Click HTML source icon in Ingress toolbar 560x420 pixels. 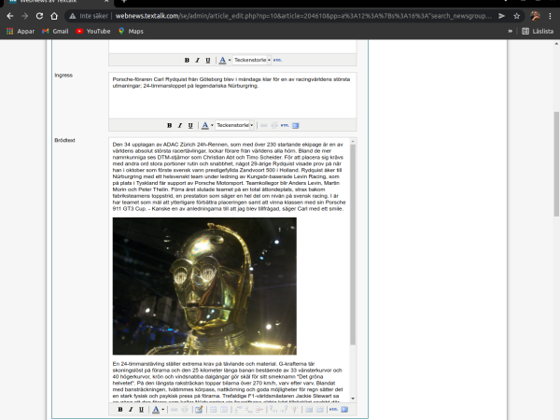pyautogui.click(x=285, y=125)
